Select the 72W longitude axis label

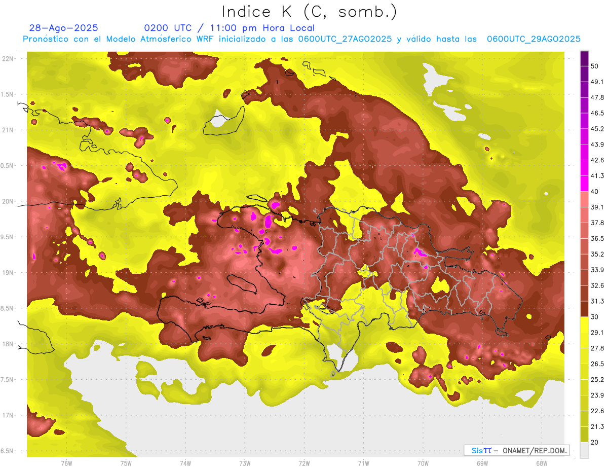click(x=304, y=463)
